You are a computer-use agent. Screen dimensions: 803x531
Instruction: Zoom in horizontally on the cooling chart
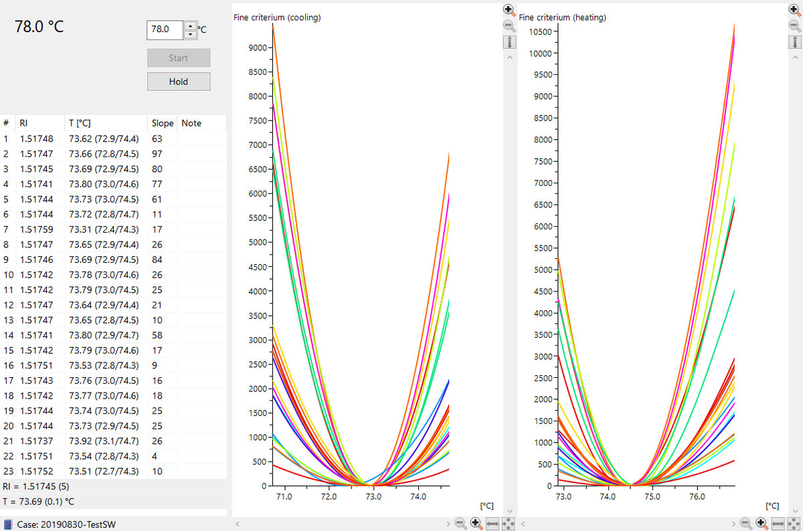tap(476, 523)
